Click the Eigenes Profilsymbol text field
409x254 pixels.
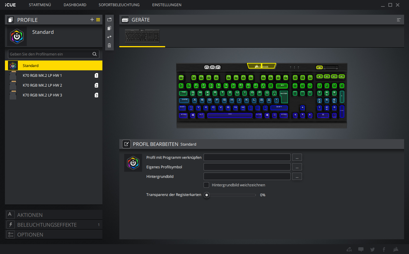coord(247,167)
